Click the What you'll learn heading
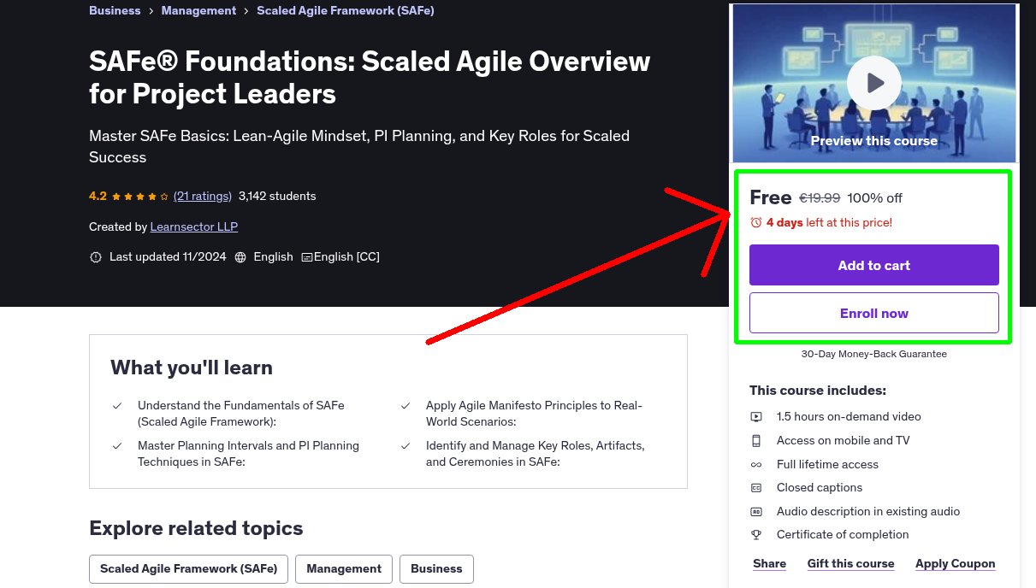Screen dimensions: 1036x588 coord(192,367)
